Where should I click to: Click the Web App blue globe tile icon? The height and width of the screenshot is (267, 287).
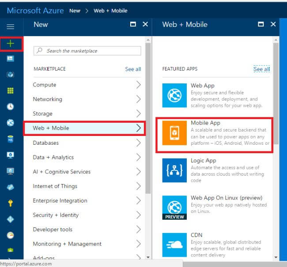(174, 95)
